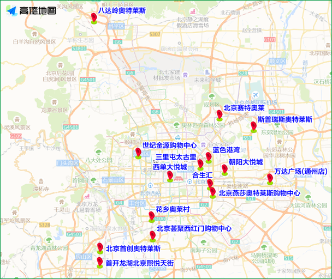This screenshot has width=332, height=279.
Task: Click the 三里屯太古里 blue label
Action: point(176,157)
